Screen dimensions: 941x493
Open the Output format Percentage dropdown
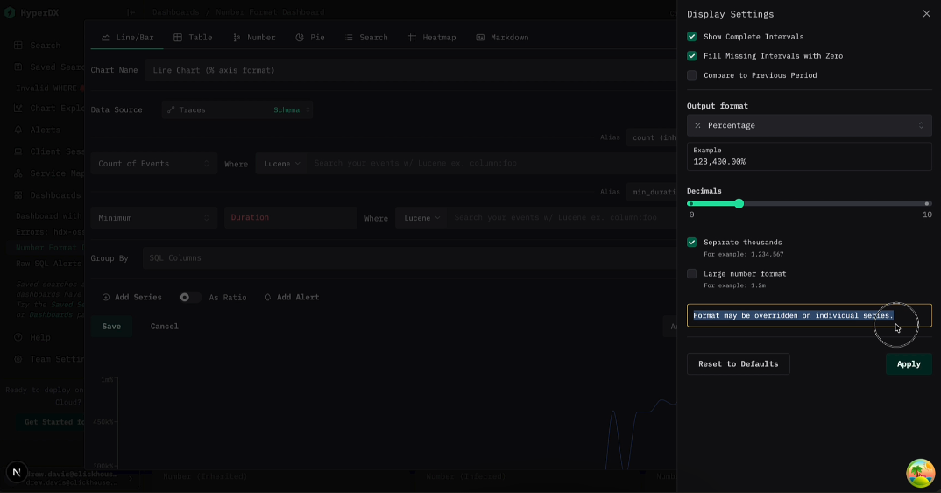pyautogui.click(x=809, y=125)
